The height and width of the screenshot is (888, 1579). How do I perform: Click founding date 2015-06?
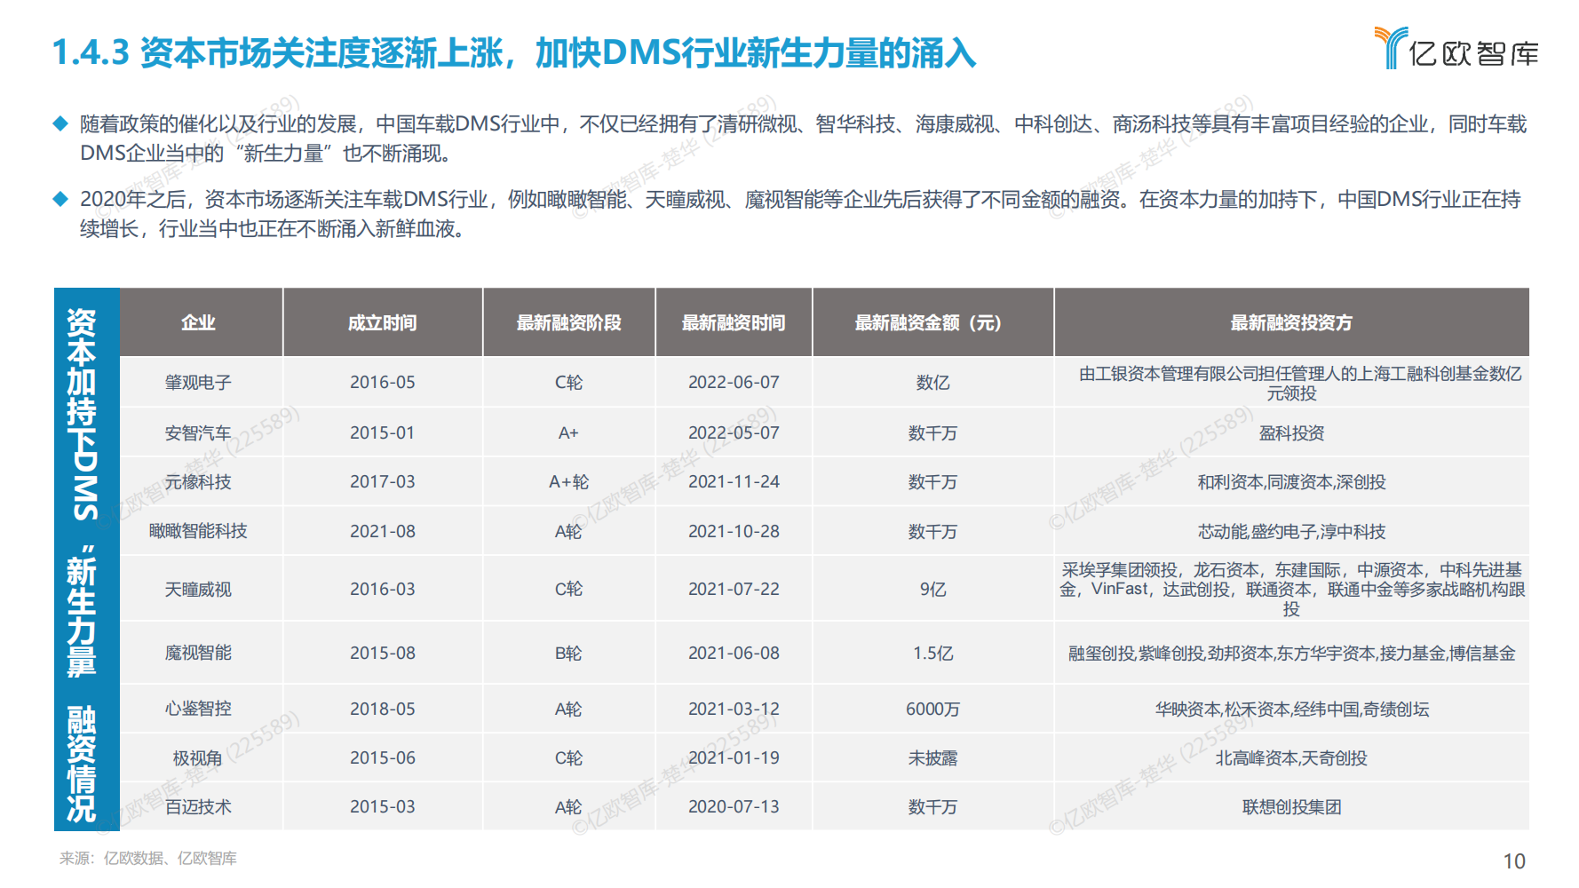(x=382, y=758)
